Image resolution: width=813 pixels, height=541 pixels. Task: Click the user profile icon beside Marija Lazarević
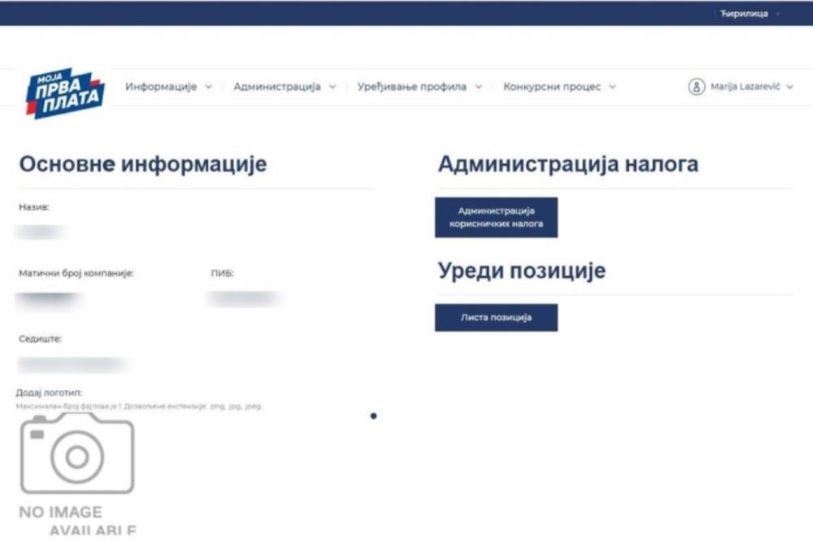696,84
